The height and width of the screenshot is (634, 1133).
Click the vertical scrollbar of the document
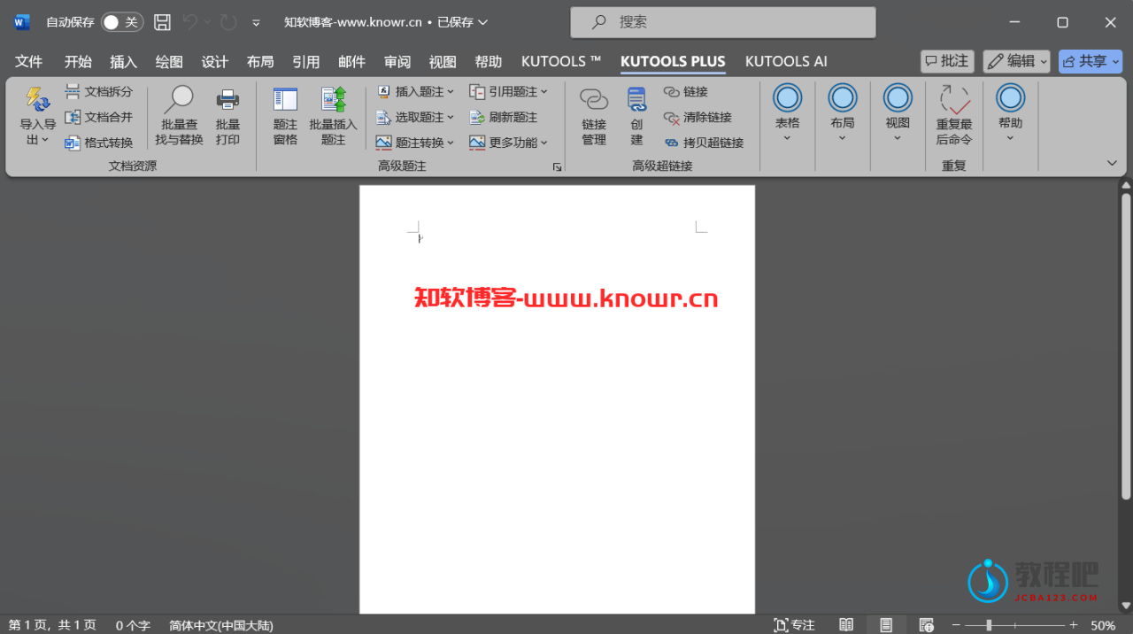click(x=1126, y=345)
